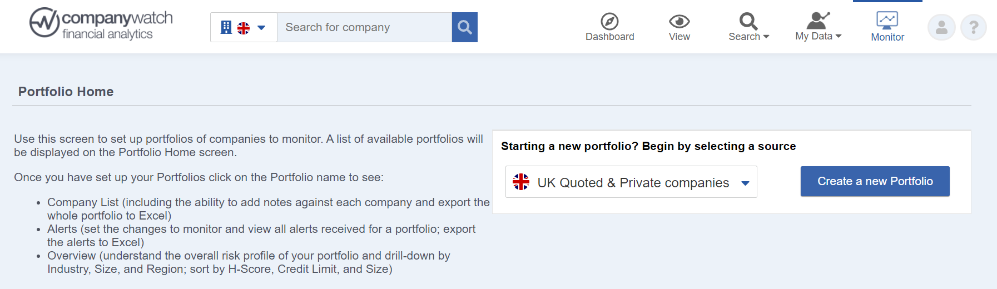Open the user profile avatar
The image size is (997, 289).
941,27
